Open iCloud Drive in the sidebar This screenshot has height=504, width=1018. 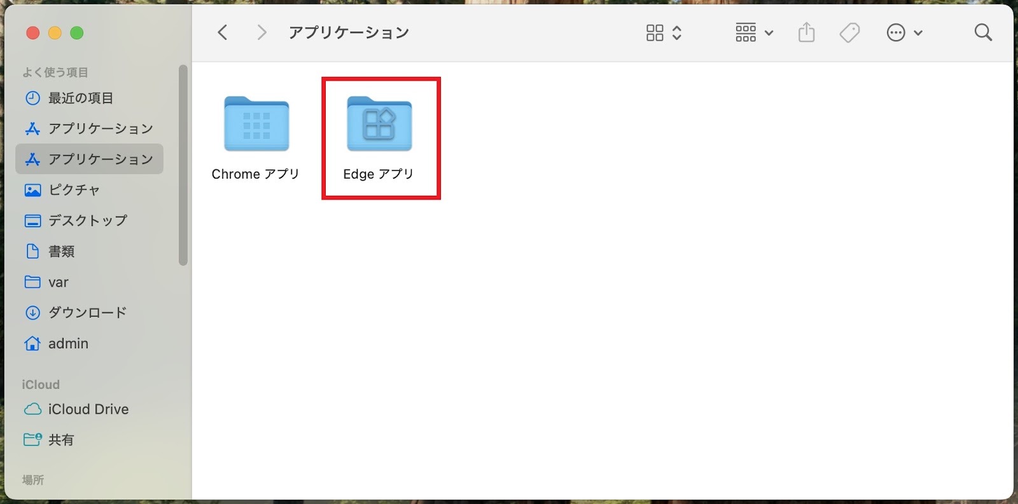pyautogui.click(x=89, y=409)
